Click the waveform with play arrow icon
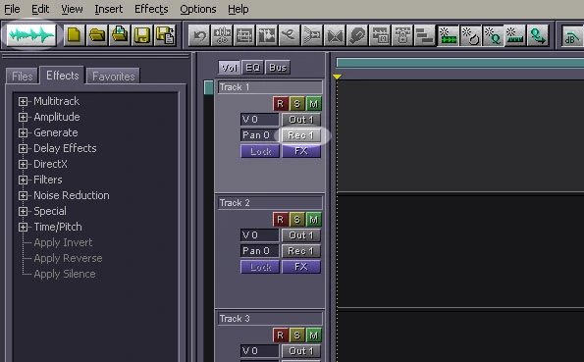Screen dimensions: 584x362 (267, 35)
